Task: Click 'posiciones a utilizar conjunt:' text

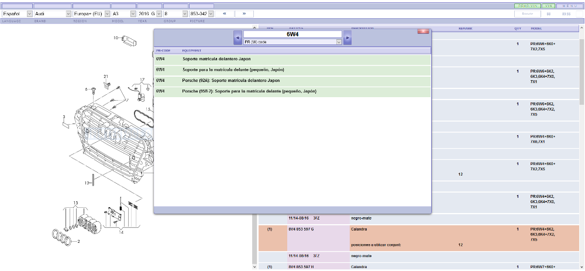Action: [x=376, y=245]
